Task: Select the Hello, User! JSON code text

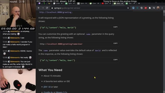Action: pyautogui.click(x=57, y=60)
